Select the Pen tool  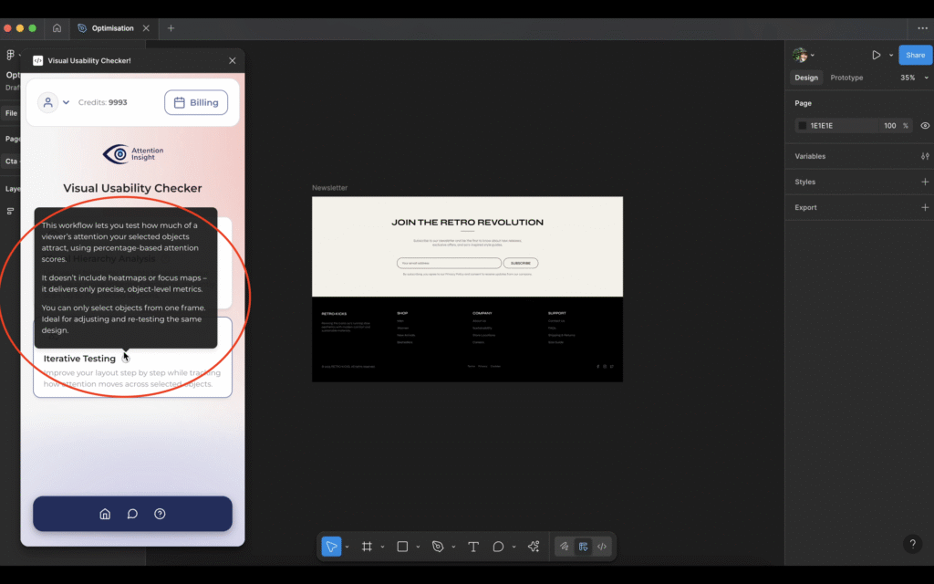(438, 547)
